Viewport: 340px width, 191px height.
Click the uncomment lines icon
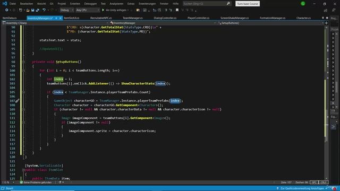171,10
